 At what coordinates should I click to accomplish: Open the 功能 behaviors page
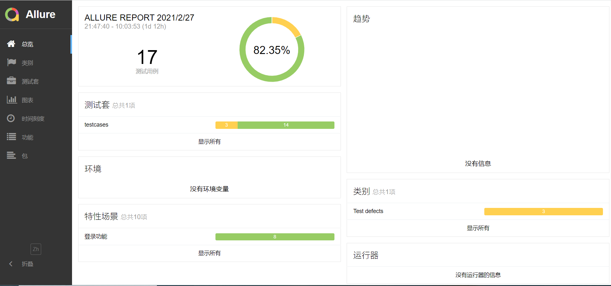click(x=36, y=137)
